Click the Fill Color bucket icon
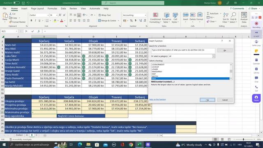Viewport: 263px width, 148px height. [x=55, y=21]
